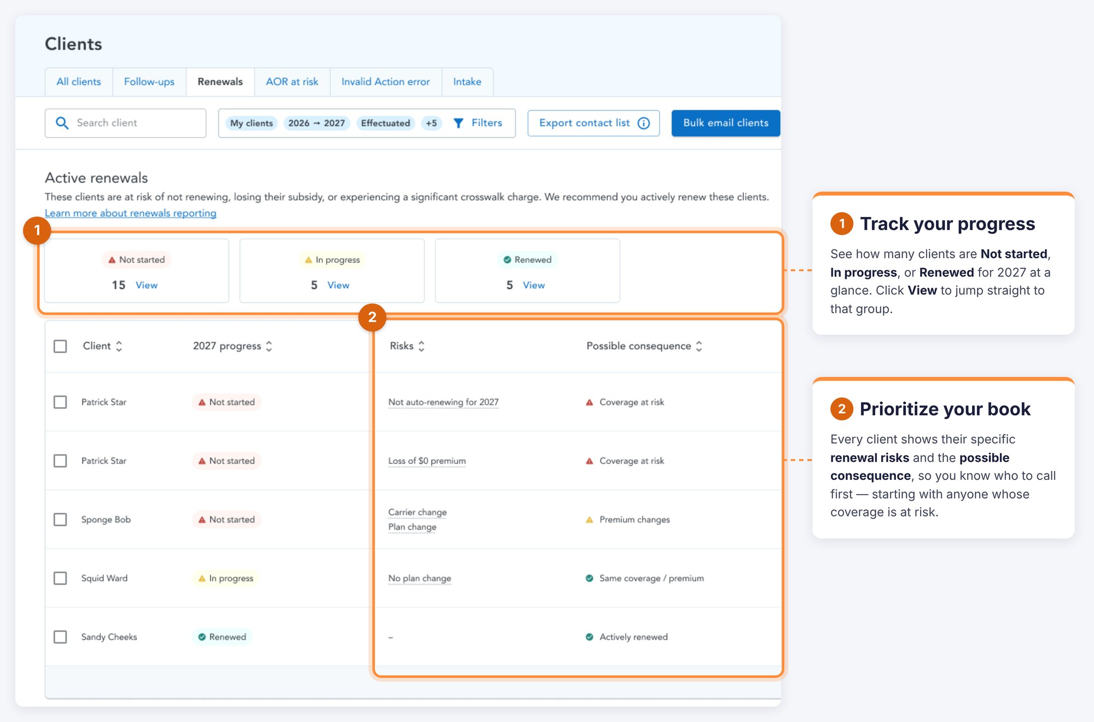Open the Follow-ups tab

pos(149,82)
